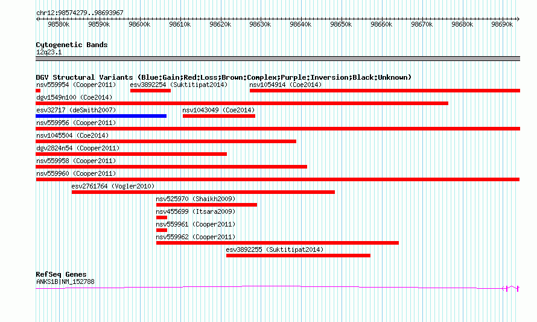Select the red bar under esv2761764
Screen dimensions: 537x322
(203, 192)
